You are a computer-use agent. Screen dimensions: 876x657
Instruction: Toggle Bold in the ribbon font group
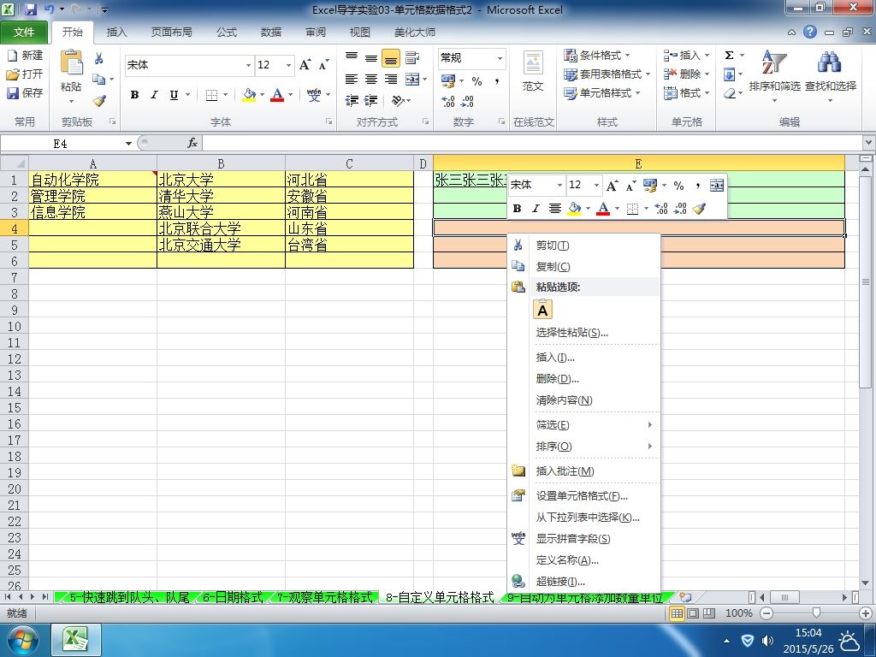tap(134, 95)
